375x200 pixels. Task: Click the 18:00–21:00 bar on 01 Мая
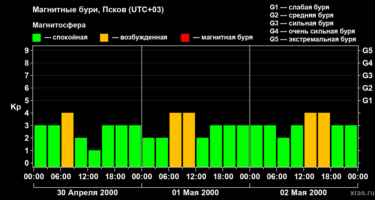point(229,146)
